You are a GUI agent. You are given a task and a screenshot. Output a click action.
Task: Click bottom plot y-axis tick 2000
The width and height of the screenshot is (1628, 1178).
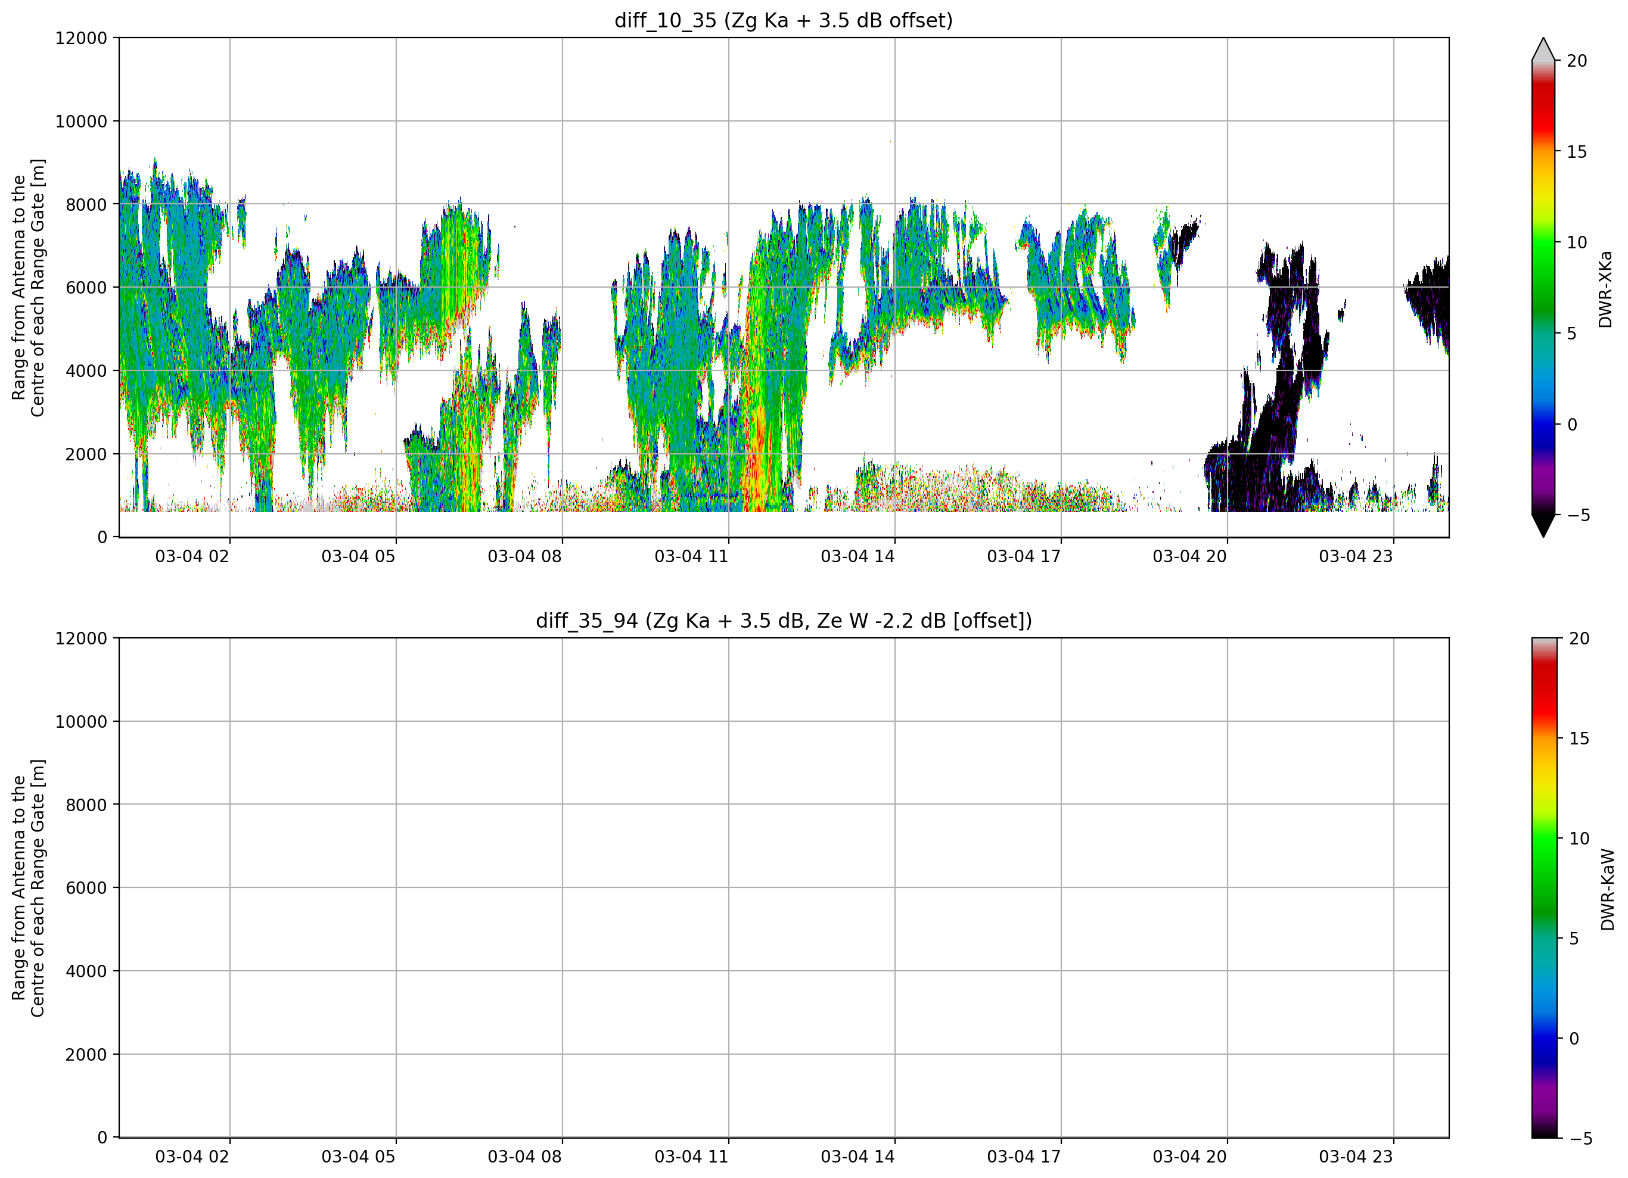tap(86, 1055)
